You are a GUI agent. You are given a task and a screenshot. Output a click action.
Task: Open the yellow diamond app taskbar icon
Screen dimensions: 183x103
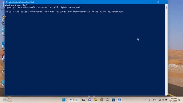[x=102, y=100]
